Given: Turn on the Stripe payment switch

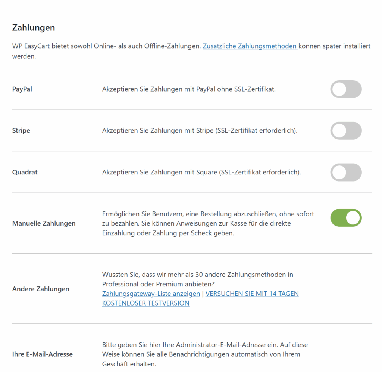Looking at the screenshot, I should 346,131.
